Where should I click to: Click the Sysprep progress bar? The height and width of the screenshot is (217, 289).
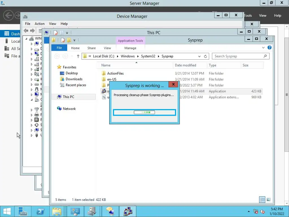(144, 112)
